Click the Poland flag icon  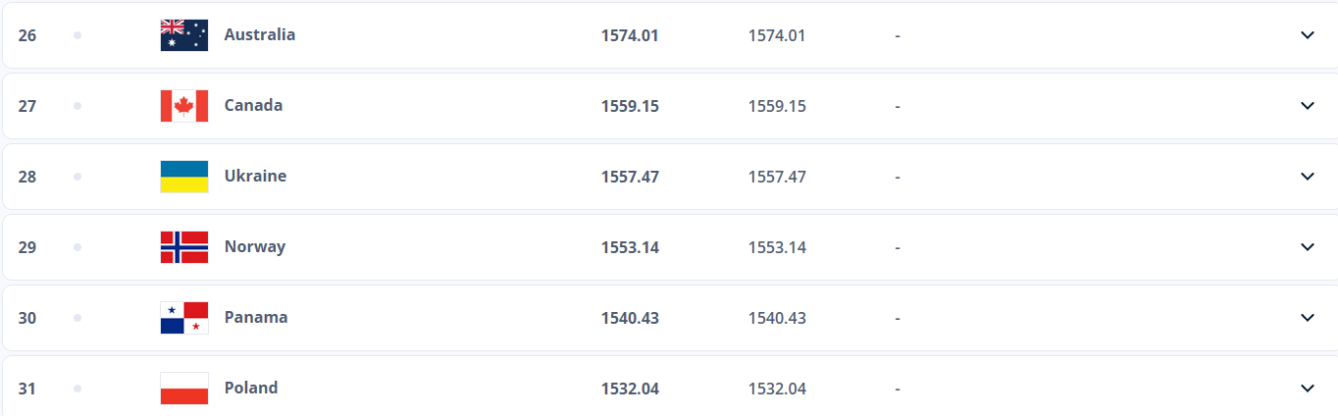coord(184,389)
